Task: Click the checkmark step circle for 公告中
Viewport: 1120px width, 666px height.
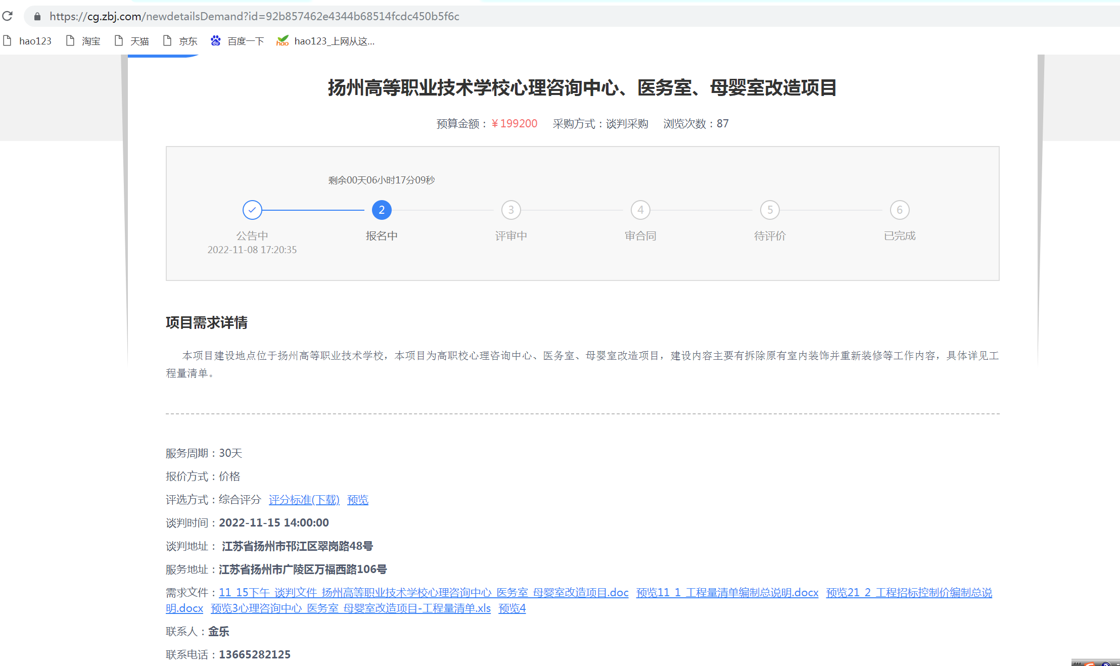Action: click(x=252, y=210)
